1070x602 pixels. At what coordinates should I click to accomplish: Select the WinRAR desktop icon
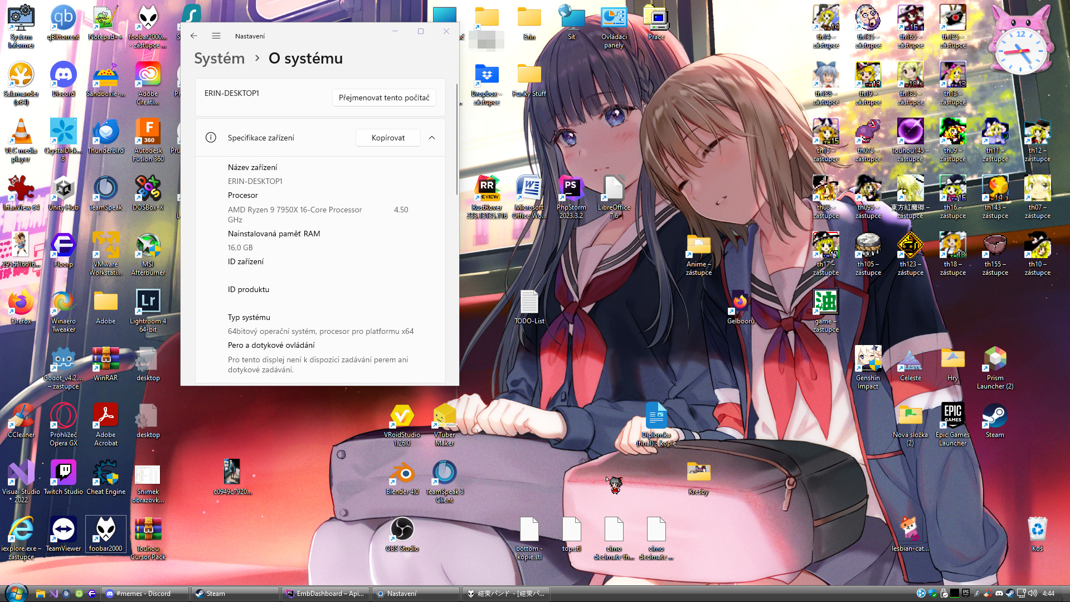click(106, 363)
